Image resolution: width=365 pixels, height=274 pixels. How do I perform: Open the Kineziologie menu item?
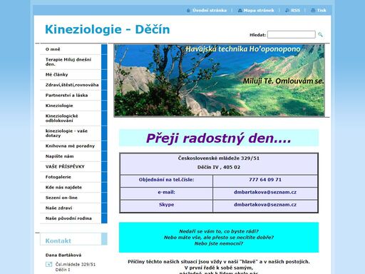click(71, 106)
